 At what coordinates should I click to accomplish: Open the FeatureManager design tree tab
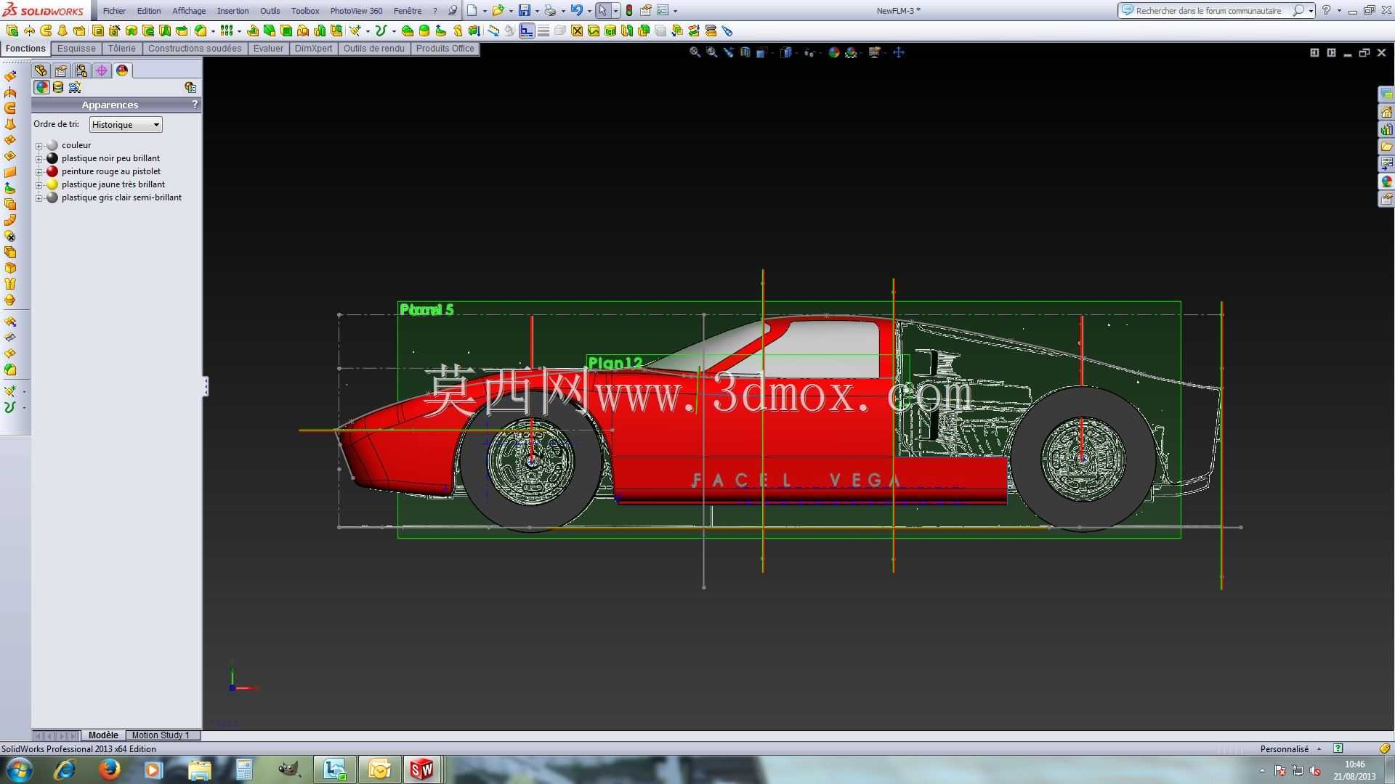click(x=41, y=70)
